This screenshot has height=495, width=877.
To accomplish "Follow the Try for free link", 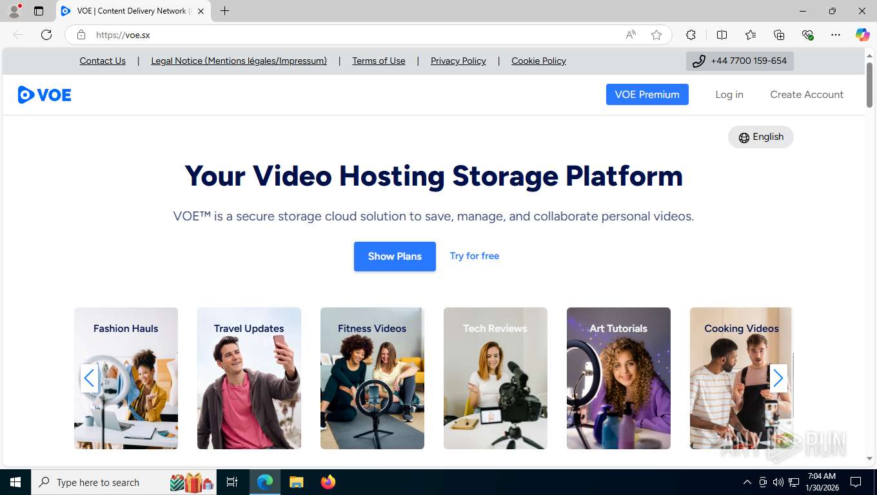I will 475,256.
